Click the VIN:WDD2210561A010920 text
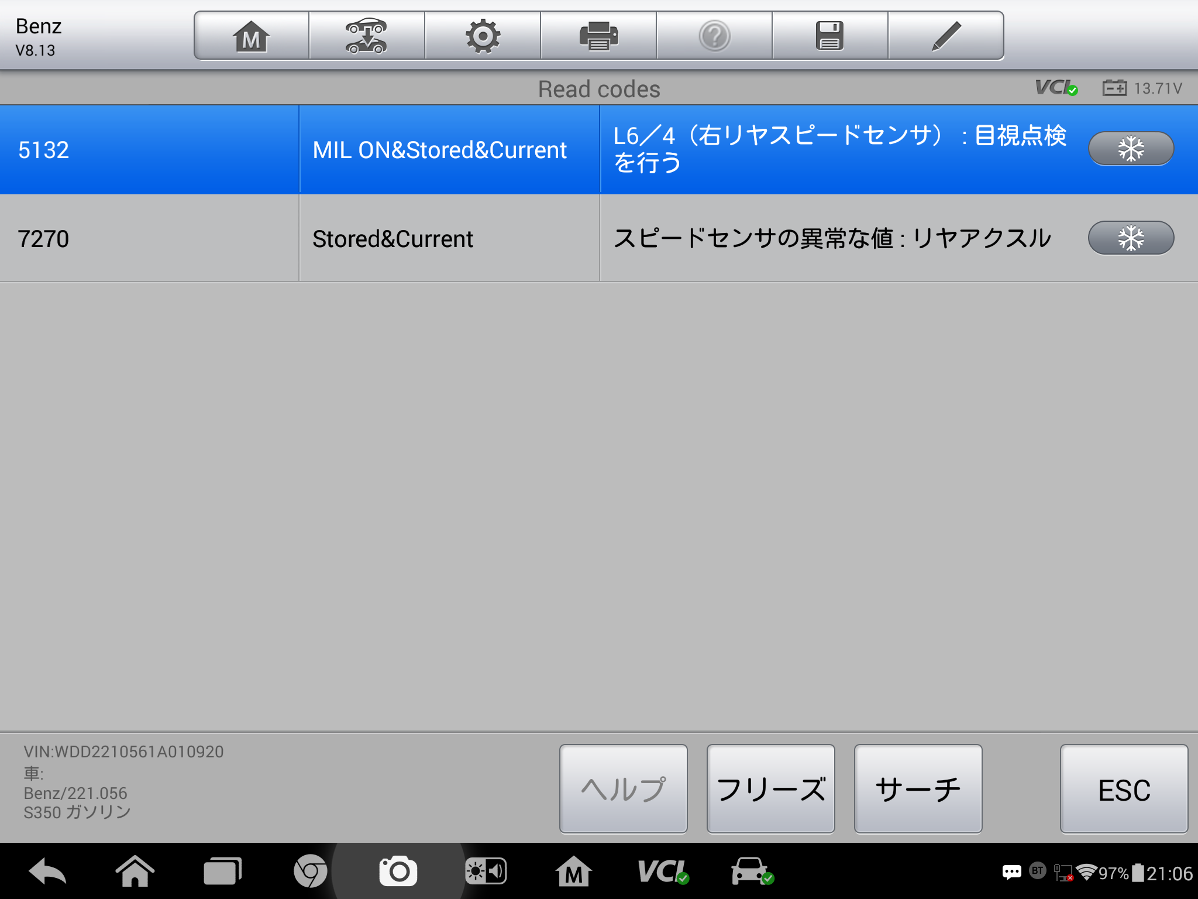This screenshot has width=1198, height=899. click(123, 752)
